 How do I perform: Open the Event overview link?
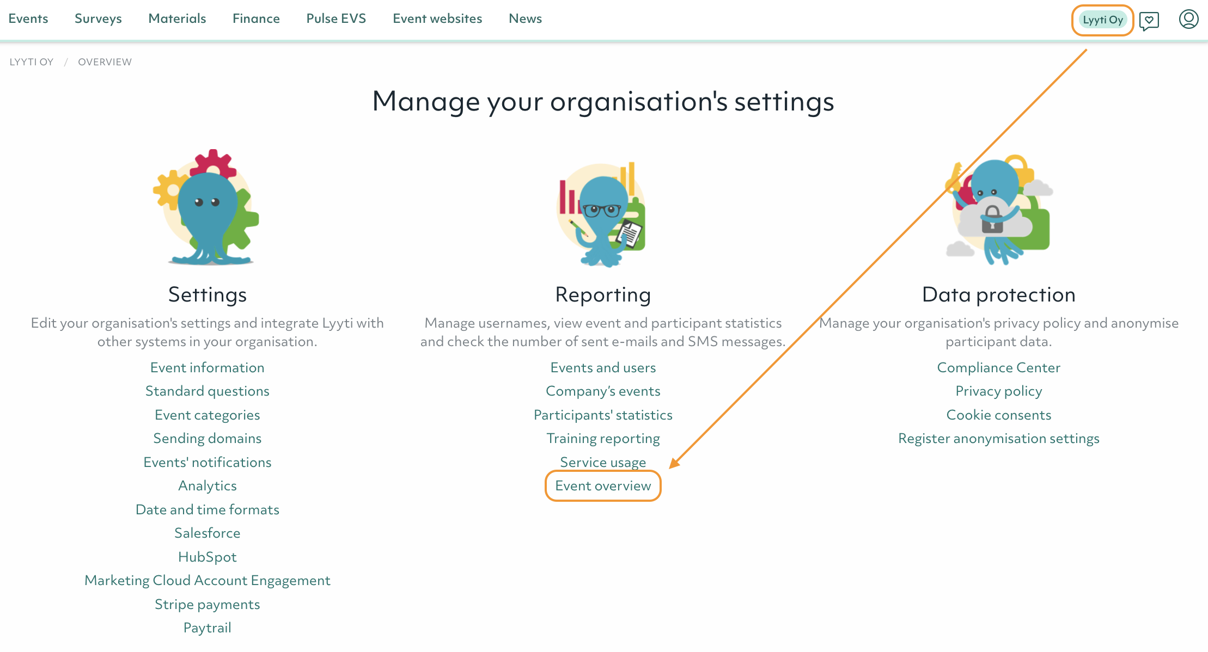[x=603, y=485]
